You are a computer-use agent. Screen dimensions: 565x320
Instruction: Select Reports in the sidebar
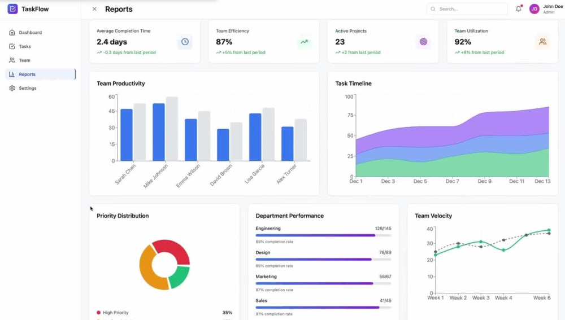point(40,74)
